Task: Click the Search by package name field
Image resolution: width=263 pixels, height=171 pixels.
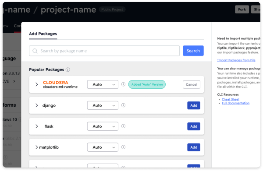Action: (104, 51)
